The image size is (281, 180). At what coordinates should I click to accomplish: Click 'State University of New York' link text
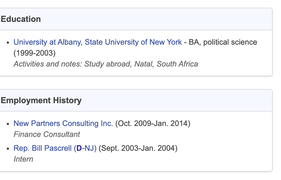click(x=133, y=42)
